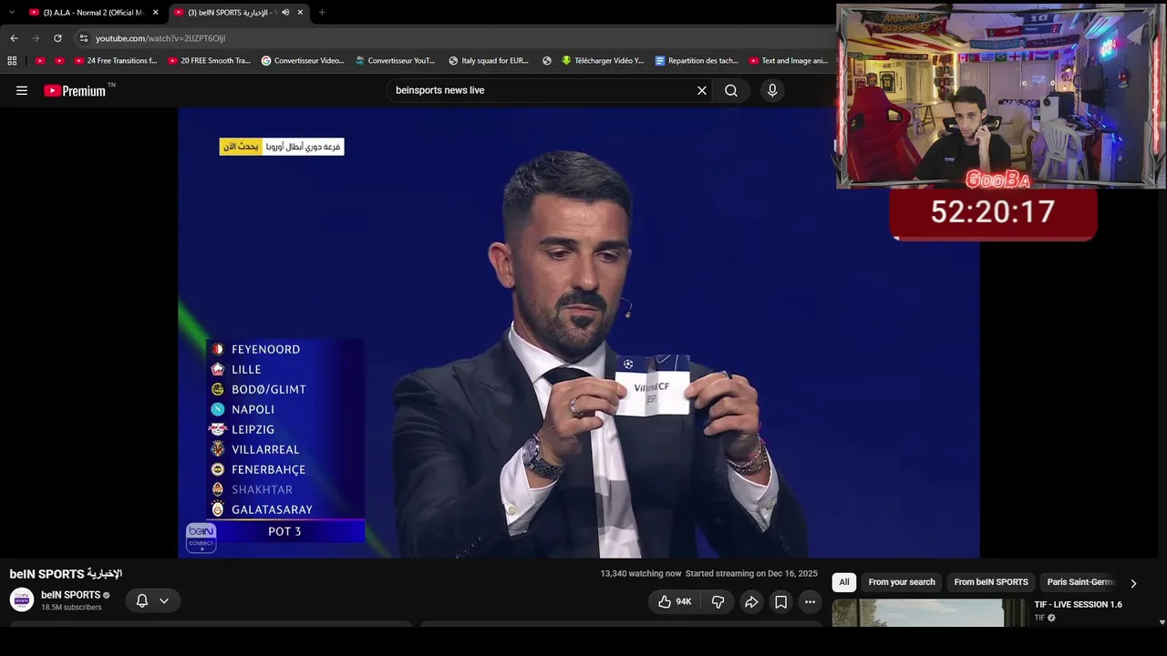
Task: Share the video with arrow icon
Action: coord(751,601)
